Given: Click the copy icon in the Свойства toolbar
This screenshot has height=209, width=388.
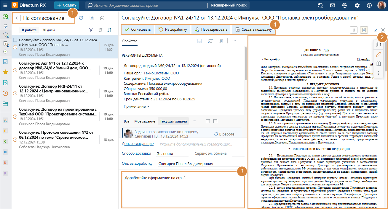Looking at the screenshot, I should (x=221, y=41).
